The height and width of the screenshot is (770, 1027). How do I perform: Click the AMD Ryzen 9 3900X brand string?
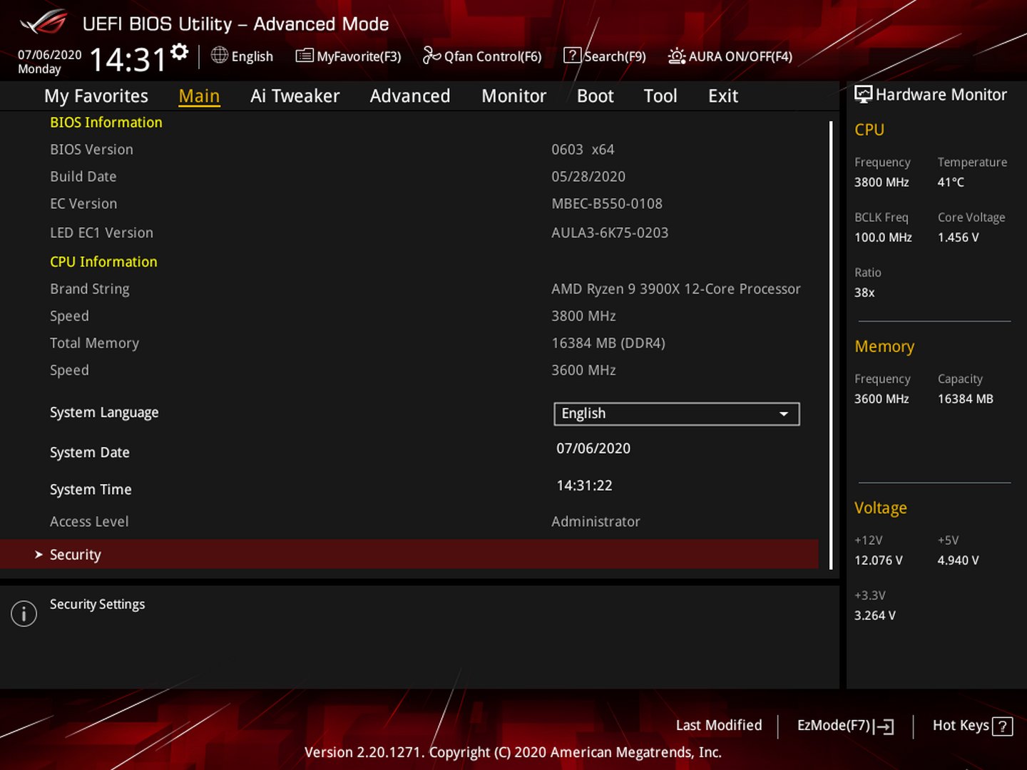coord(676,289)
